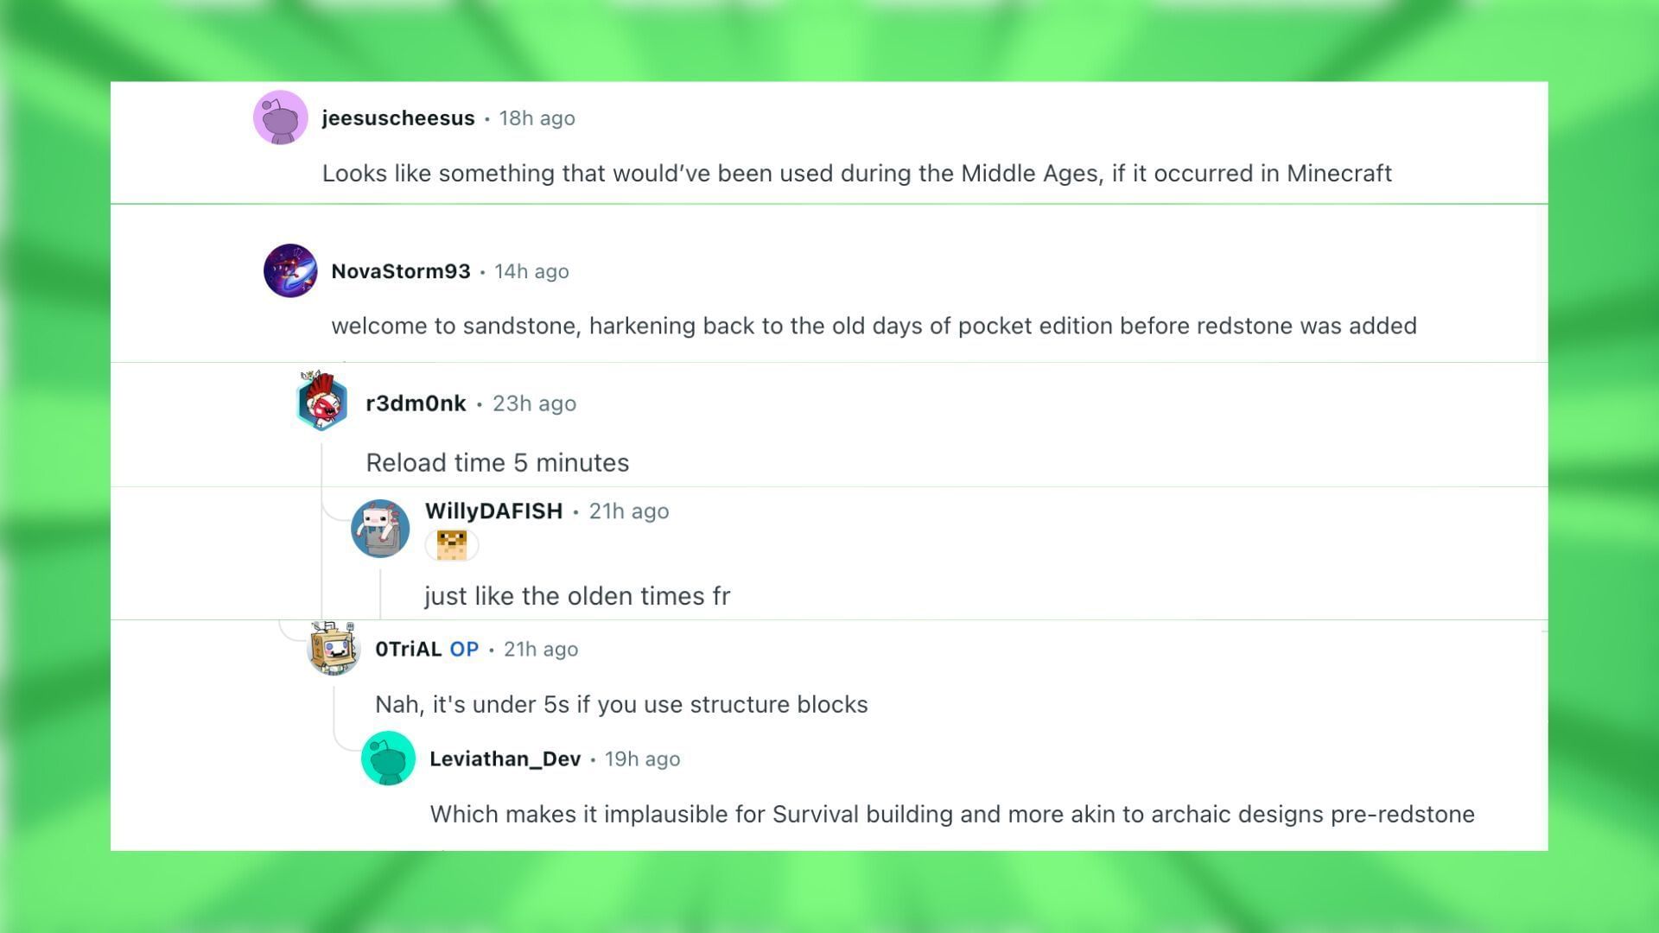Click the 0TriAL username
Image resolution: width=1659 pixels, height=933 pixels.
click(x=408, y=650)
